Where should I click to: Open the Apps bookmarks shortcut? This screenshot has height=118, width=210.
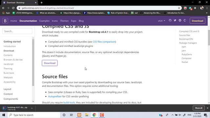[6, 13]
